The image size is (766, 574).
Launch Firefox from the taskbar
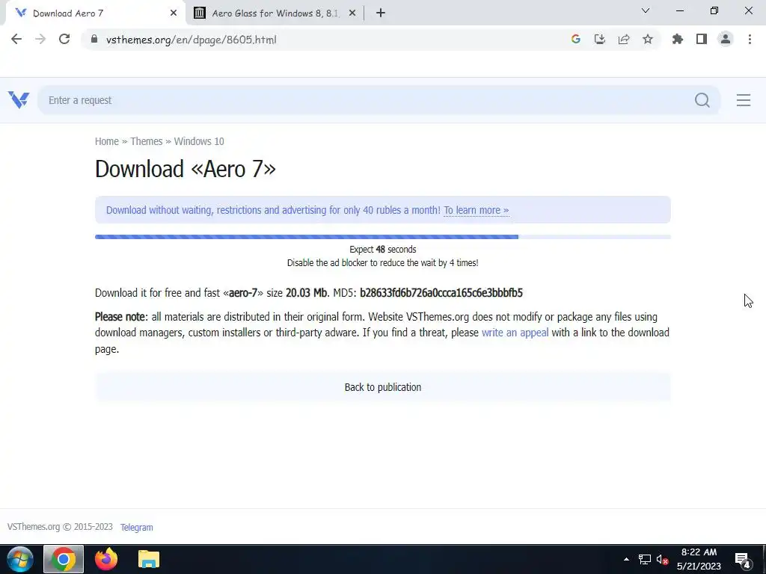(x=106, y=559)
